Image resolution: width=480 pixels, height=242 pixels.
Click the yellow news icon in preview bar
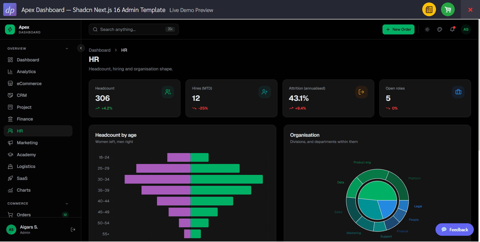(x=429, y=9)
